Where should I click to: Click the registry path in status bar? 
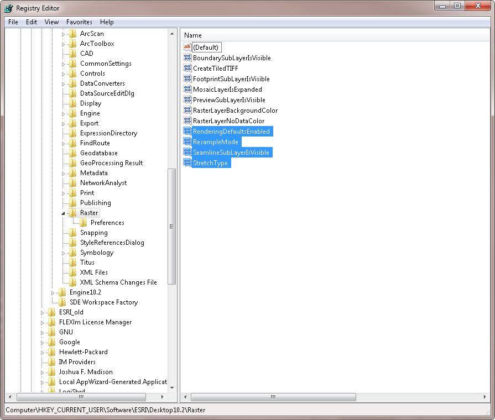click(x=106, y=410)
